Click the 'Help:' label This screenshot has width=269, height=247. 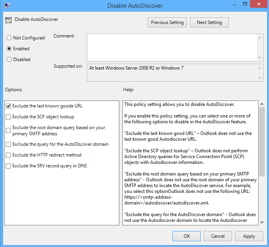pos(129,90)
